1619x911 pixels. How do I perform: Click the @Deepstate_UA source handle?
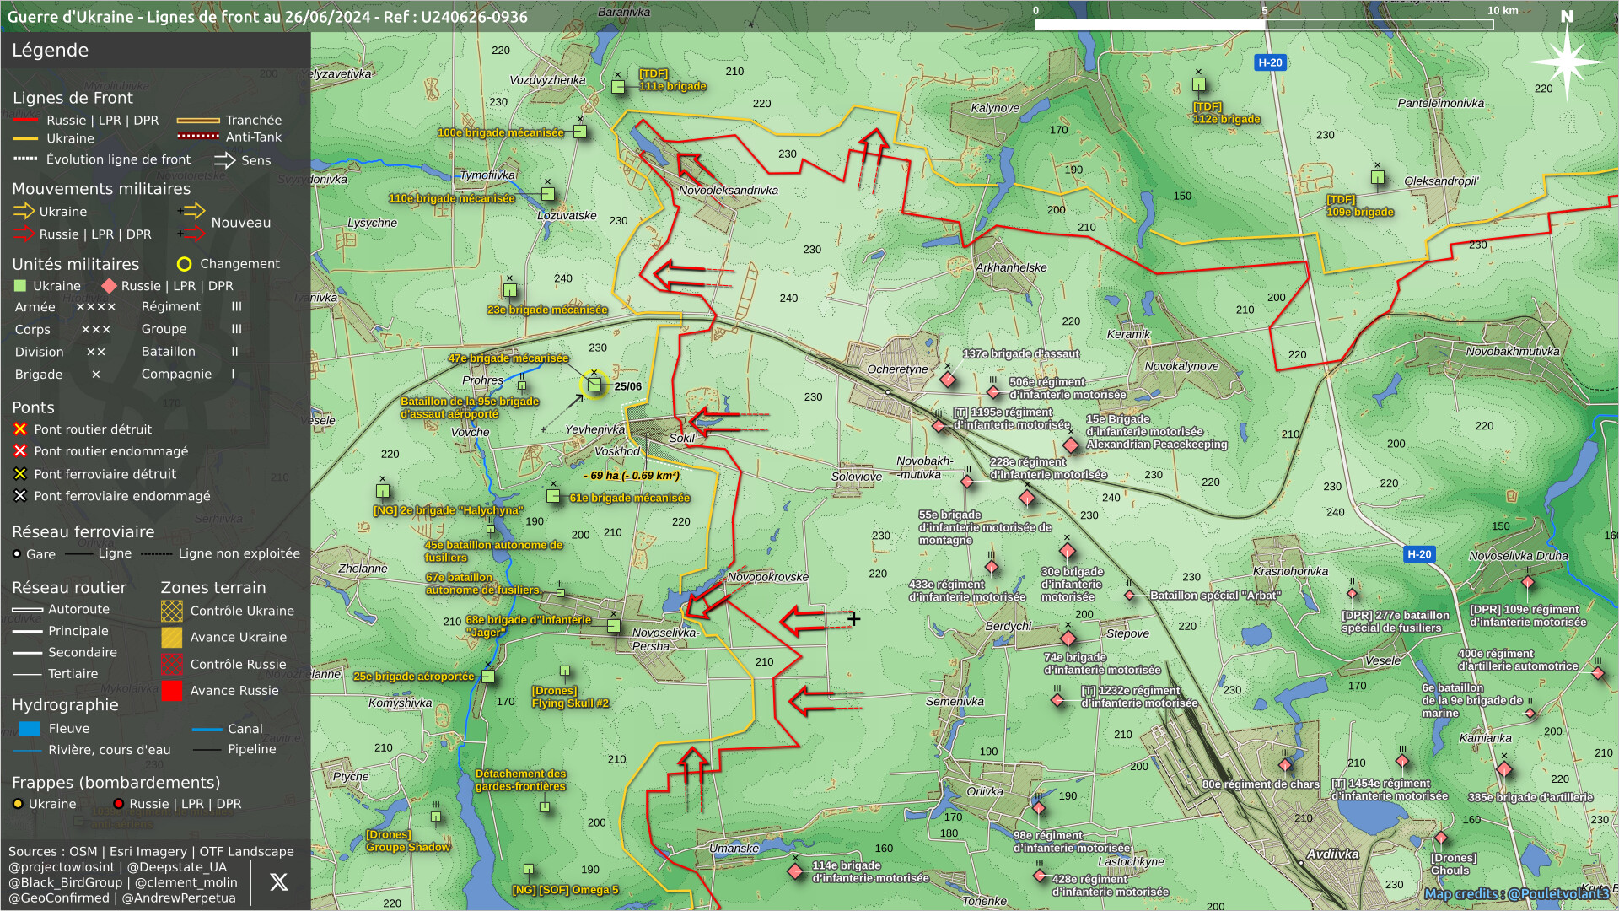(x=176, y=867)
